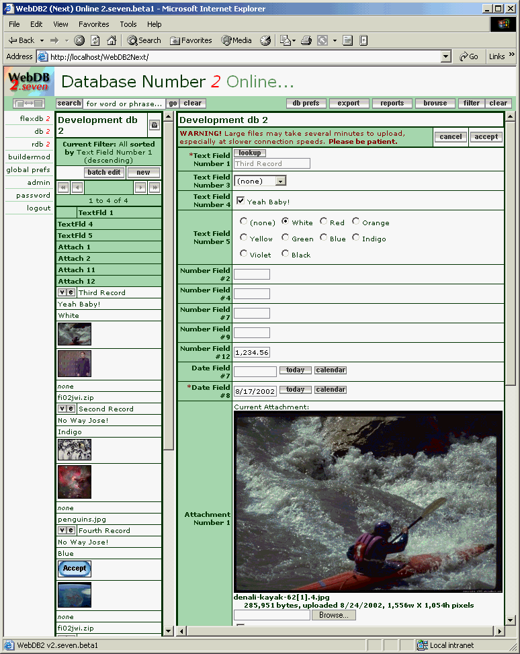Open Forward button history dropdown arrow
The height and width of the screenshot is (654, 520).
pyautogui.click(x=67, y=40)
